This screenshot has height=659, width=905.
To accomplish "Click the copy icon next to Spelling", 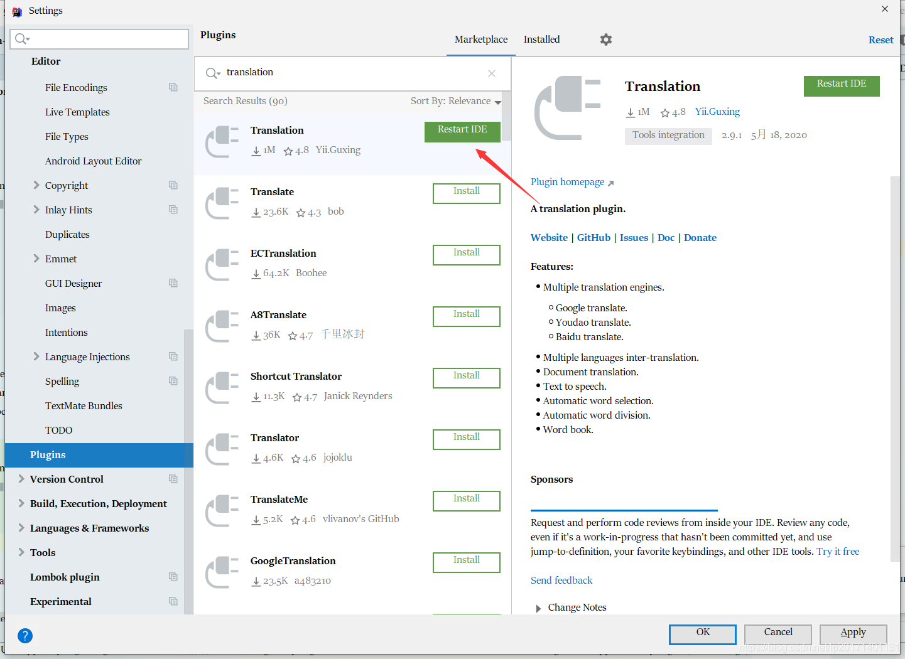I will pyautogui.click(x=173, y=381).
